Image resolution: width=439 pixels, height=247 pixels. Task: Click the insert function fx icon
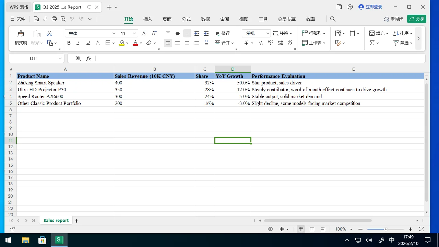88,59
